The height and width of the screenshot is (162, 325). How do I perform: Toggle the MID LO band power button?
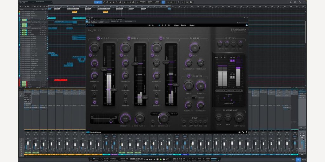point(98,38)
